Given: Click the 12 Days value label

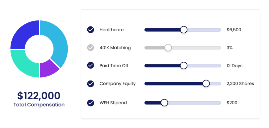Looking at the screenshot, I should [234, 66].
